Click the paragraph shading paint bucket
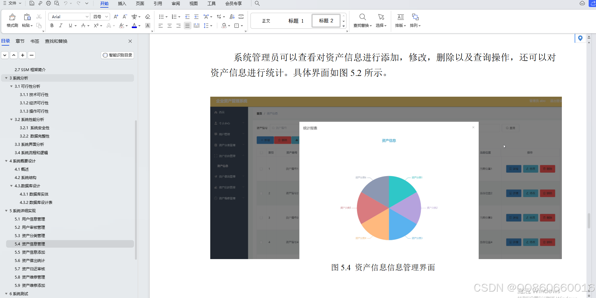The height and width of the screenshot is (298, 596). click(x=224, y=26)
